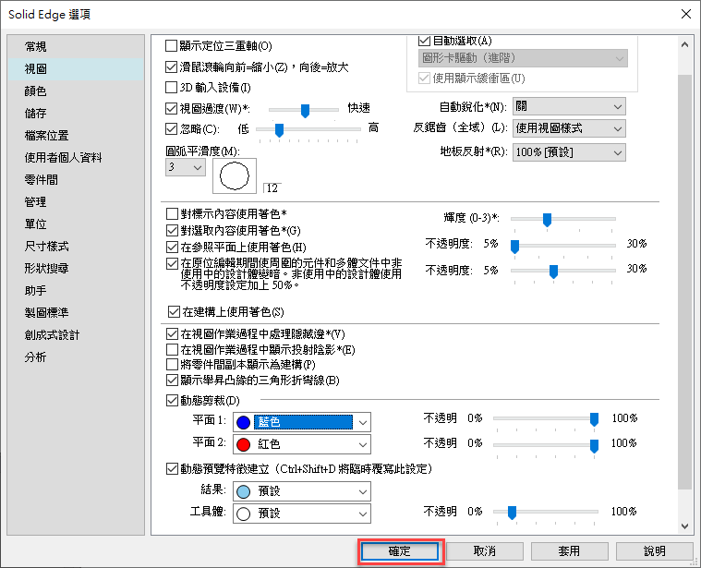Select 零件間 in the sidebar
Screen dimensions: 701x568
click(42, 180)
